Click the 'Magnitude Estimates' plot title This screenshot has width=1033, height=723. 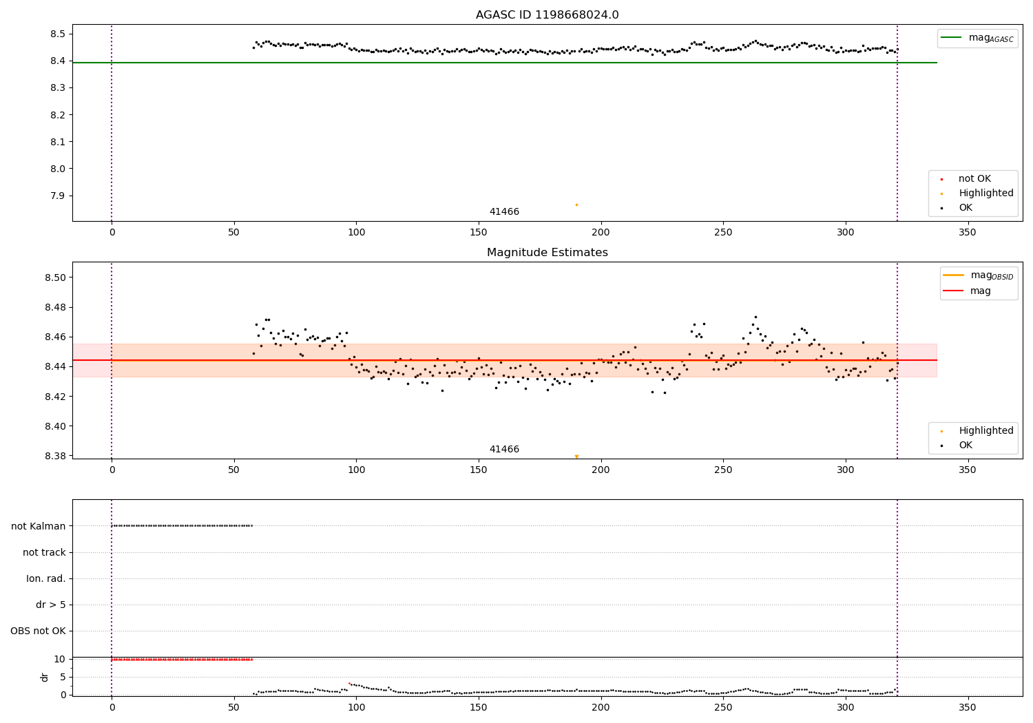(547, 253)
